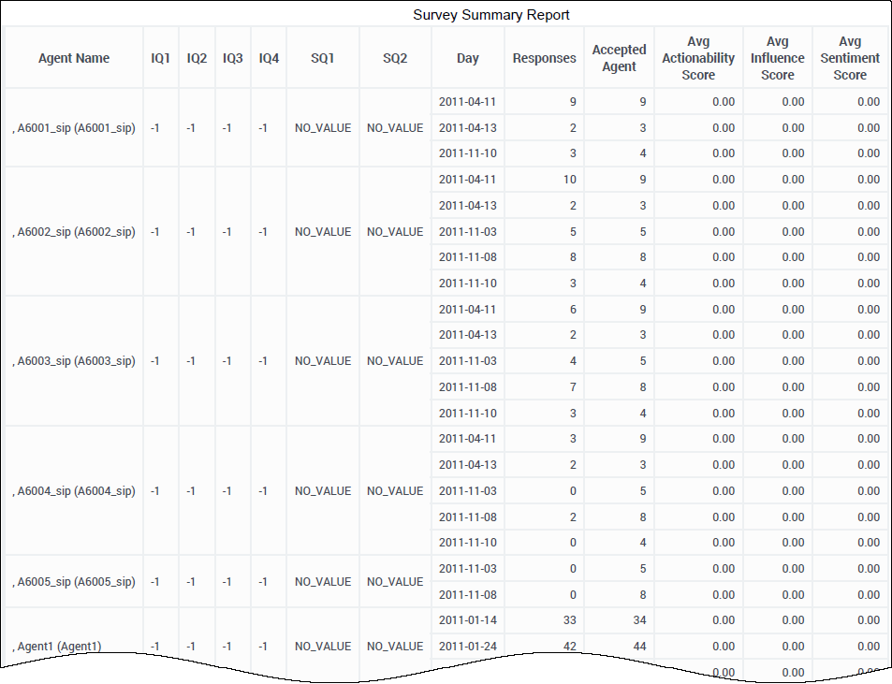The height and width of the screenshot is (684, 892).
Task: Select the 2011-01-14 day cell
Action: tap(467, 620)
